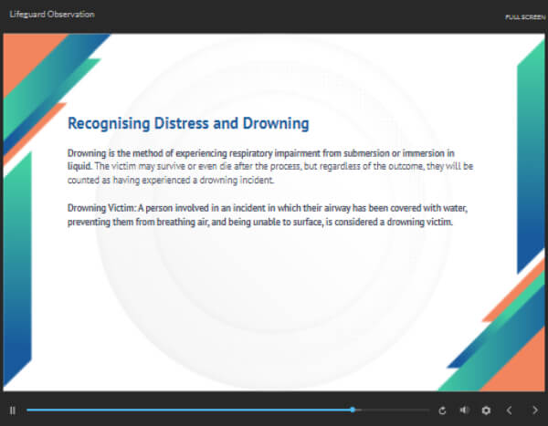Replay the current slide
This screenshot has height=426, width=548.
(443, 410)
